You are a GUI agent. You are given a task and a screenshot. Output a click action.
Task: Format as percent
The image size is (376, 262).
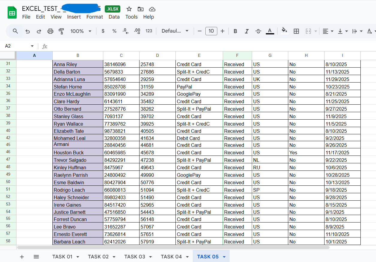(x=114, y=31)
